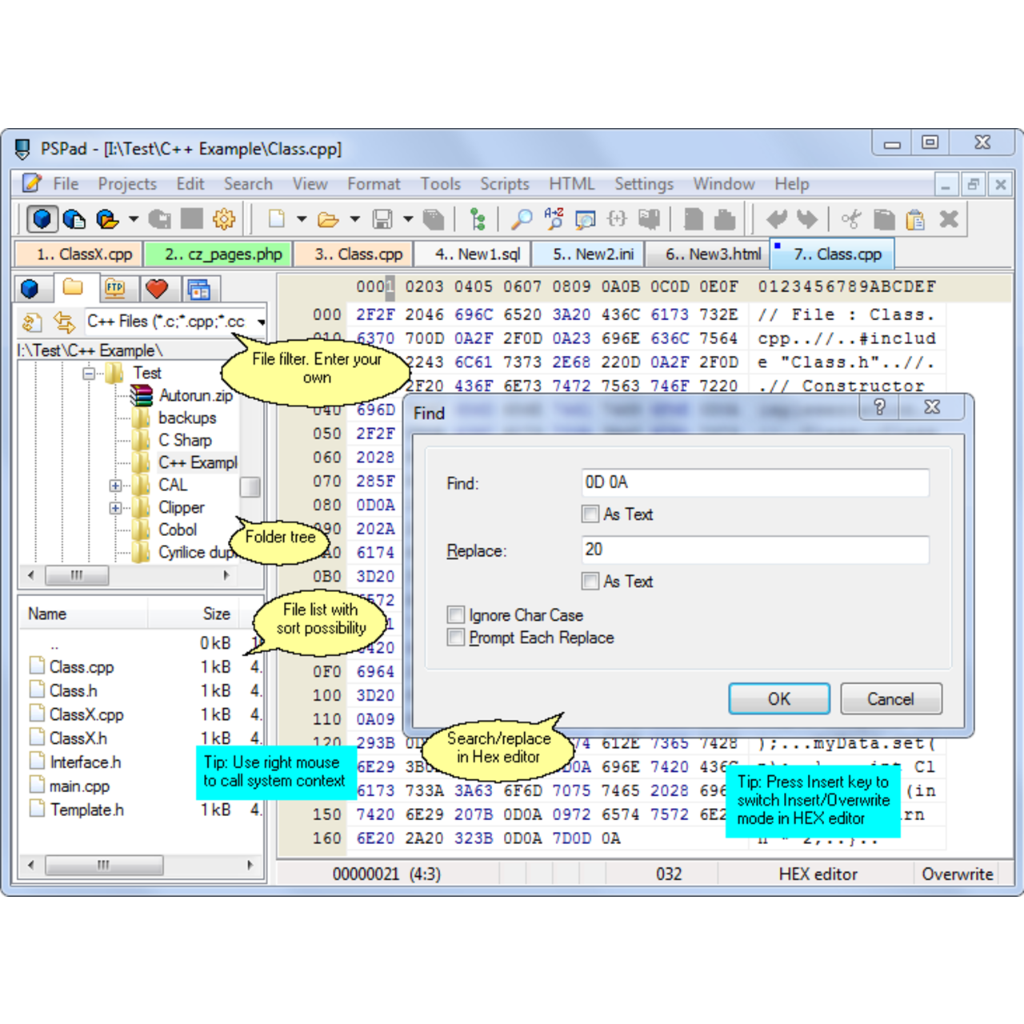Enable As Text under Replace field
Screen dimensions: 1024x1024
tap(590, 582)
